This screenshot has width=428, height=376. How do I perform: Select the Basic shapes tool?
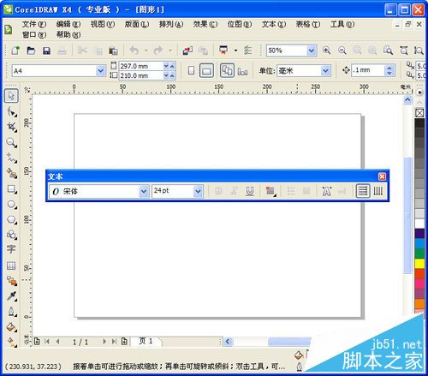11,235
